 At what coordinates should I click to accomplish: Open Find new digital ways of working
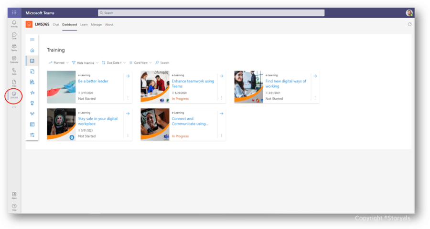(x=286, y=83)
